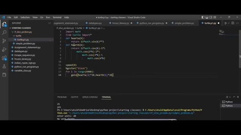This screenshot has width=241, height=135.
Task: Open the Go menu
Action: 42,17
